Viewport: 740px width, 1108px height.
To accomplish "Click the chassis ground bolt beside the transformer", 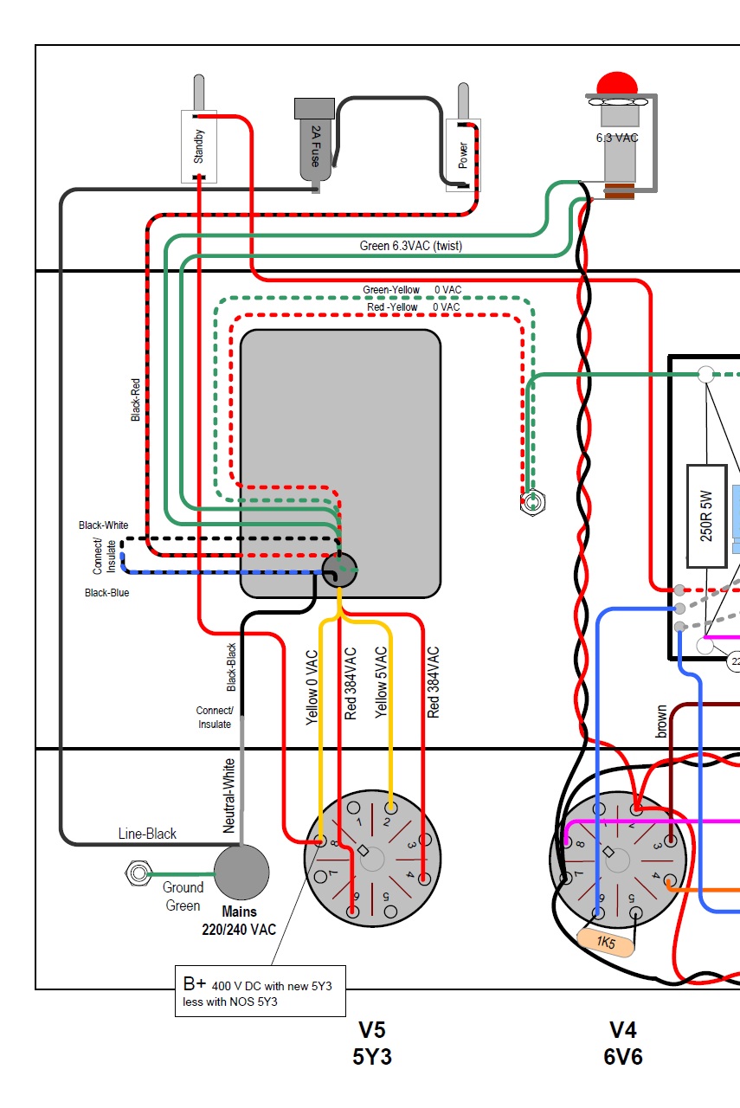I will tap(533, 501).
